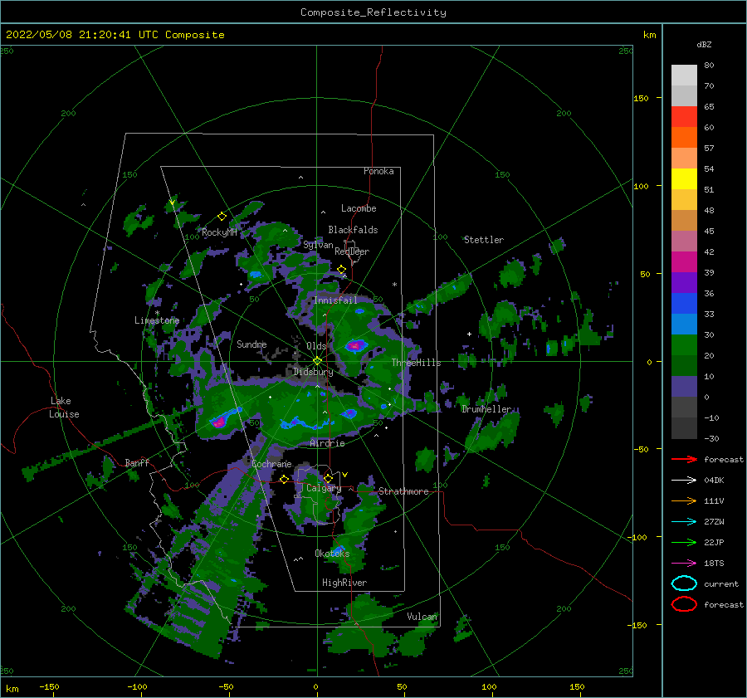Click the Stettler city label
Image resolution: width=747 pixels, height=698 pixels.
[484, 240]
